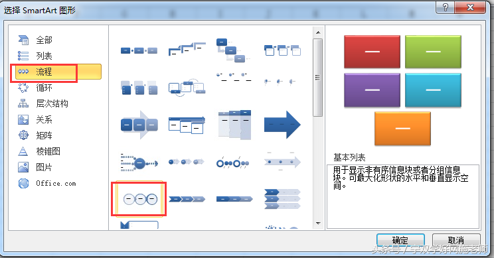The height and width of the screenshot is (258, 494).
Task: Select the 矩阵 (Matrix) category
Action: [x=44, y=135]
